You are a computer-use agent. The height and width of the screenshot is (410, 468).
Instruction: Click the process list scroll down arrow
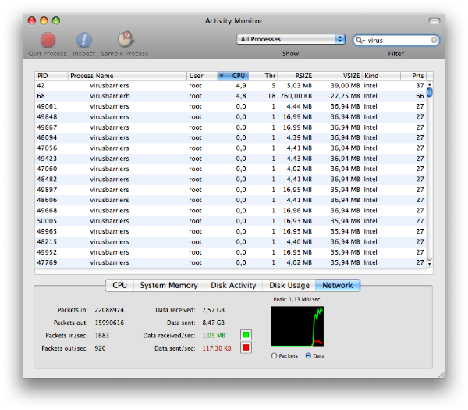point(430,264)
